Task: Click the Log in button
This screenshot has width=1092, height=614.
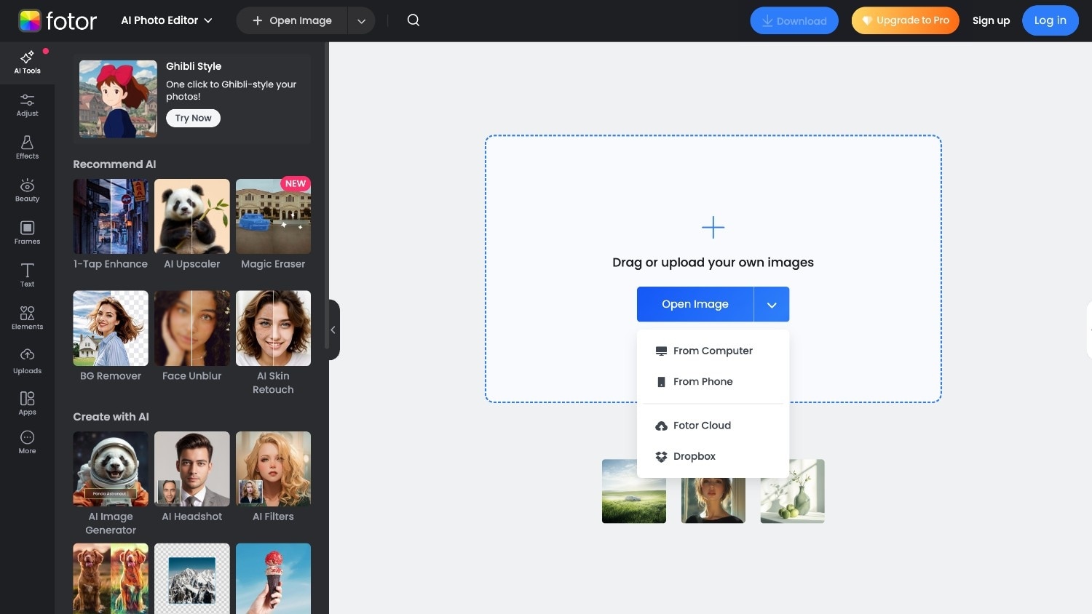Action: 1051,20
